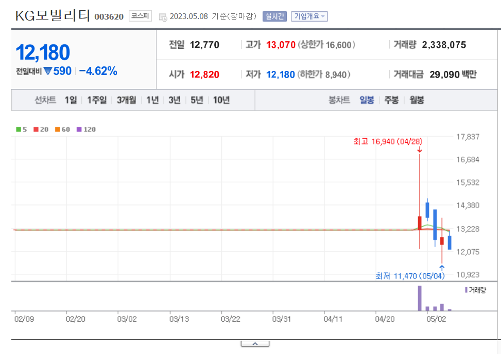Click the 17,837 price axis label
Viewport: 501px width, 354px height.
[x=468, y=137]
